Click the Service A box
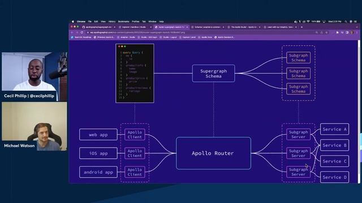362x203 pixels. [334, 129]
